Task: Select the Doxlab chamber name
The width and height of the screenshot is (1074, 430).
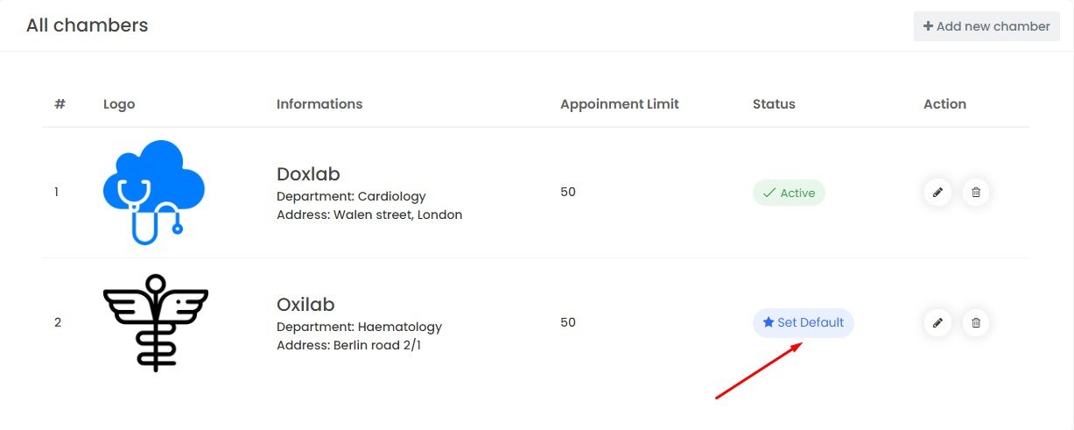Action: click(307, 173)
